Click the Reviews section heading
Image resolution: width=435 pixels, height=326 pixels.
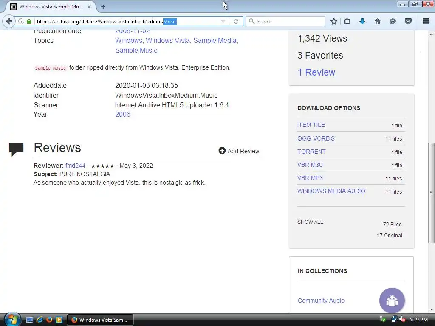(57, 147)
